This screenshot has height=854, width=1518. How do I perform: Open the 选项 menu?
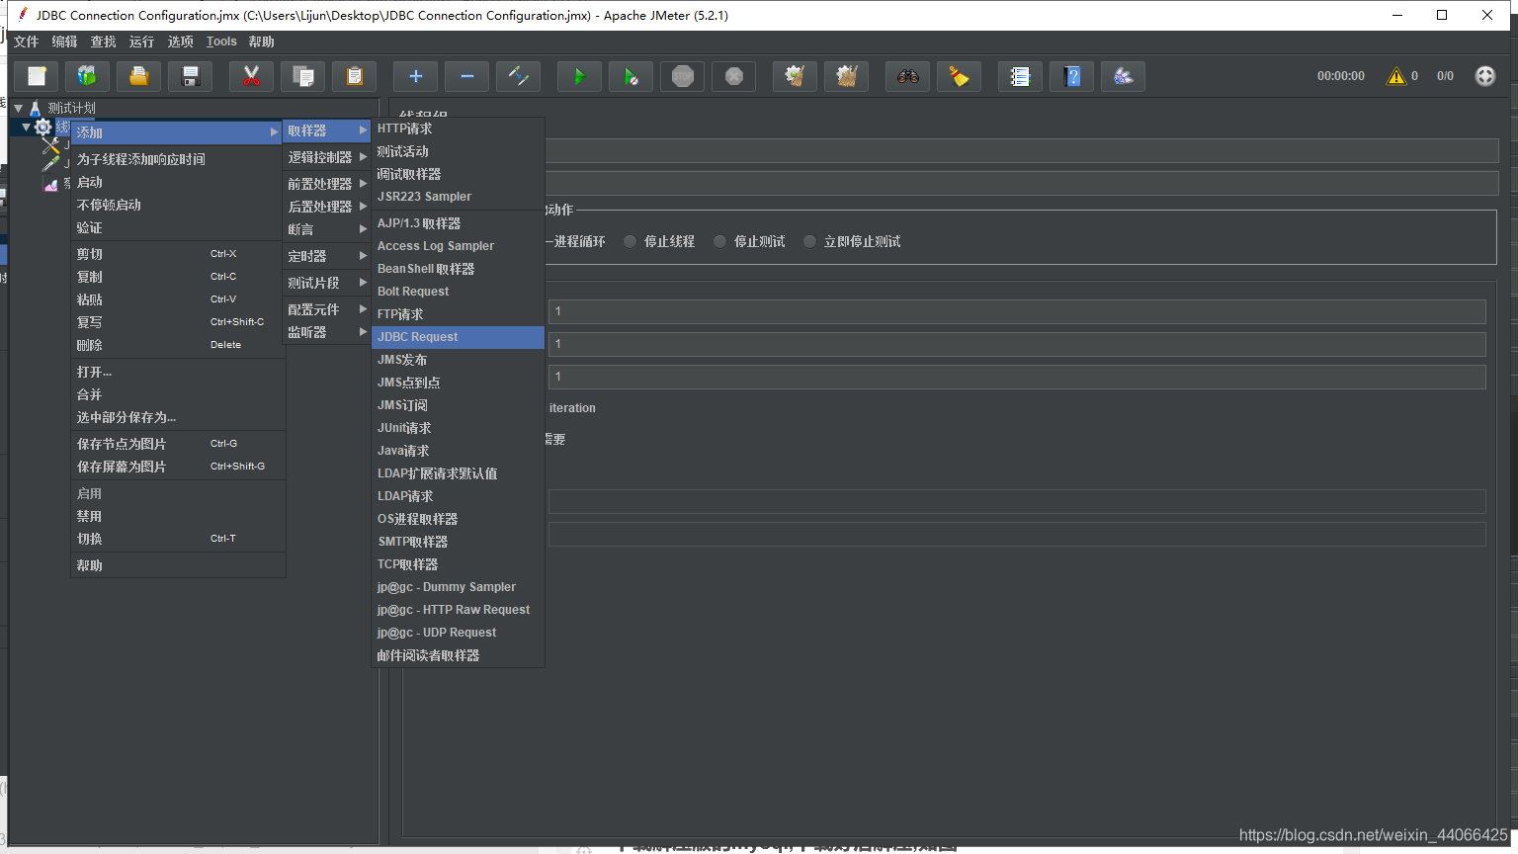tap(181, 42)
